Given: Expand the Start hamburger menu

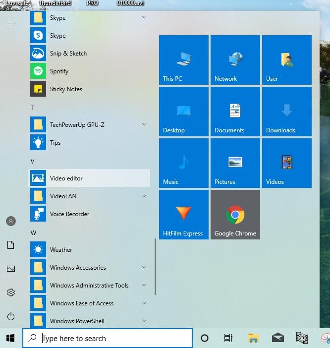Looking at the screenshot, I should [x=11, y=25].
